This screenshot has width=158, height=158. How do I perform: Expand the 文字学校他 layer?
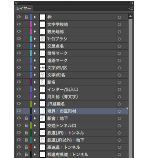[x=35, y=24]
